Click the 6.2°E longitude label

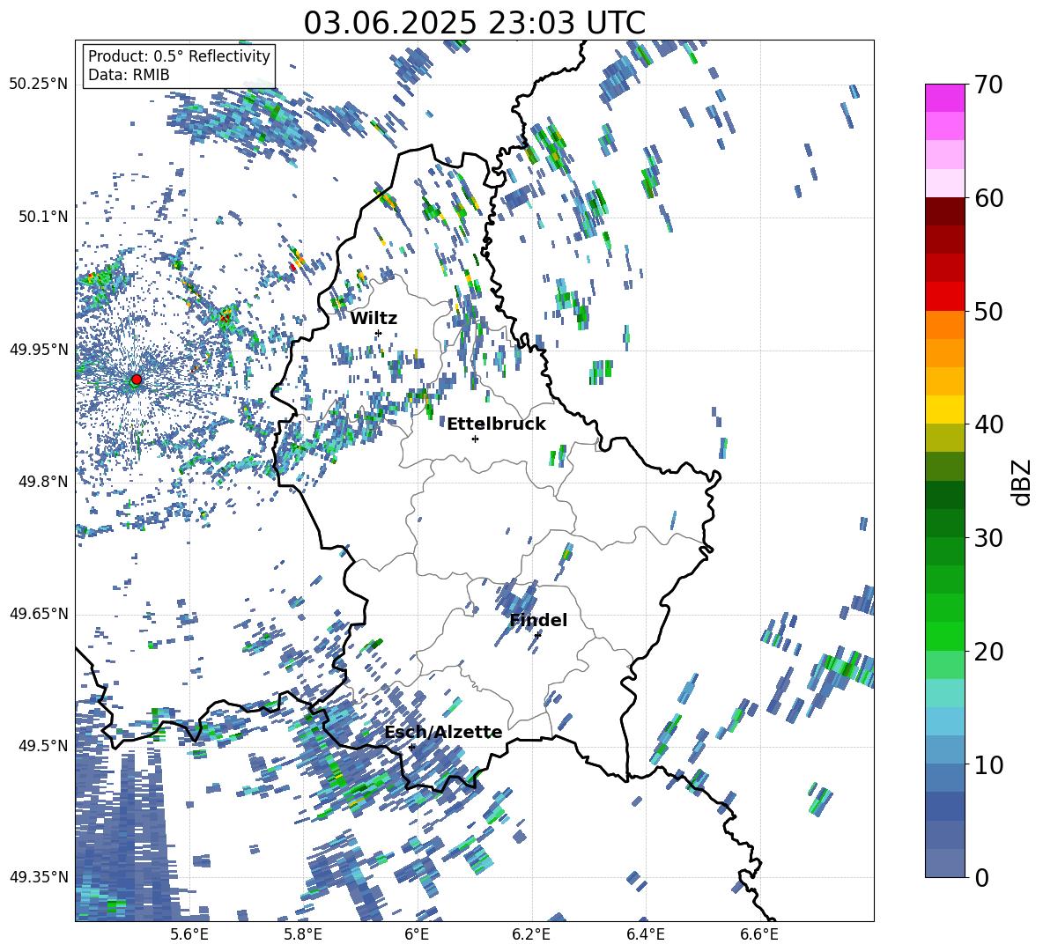[531, 934]
